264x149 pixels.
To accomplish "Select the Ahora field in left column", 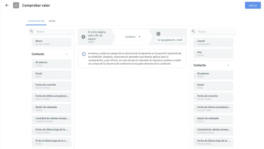I will click(x=51, y=42).
